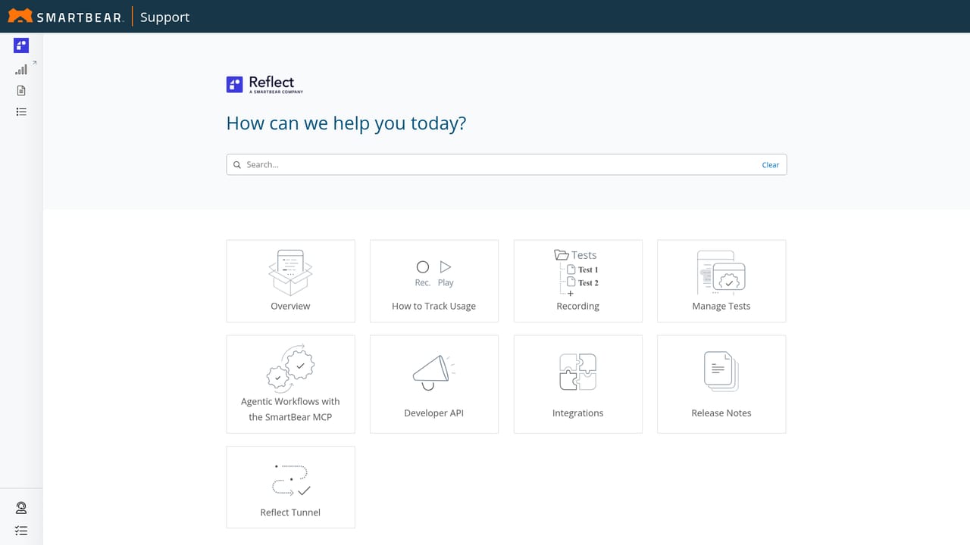Open the bulleted list icon in sidebar
970x545 pixels.
pos(21,111)
